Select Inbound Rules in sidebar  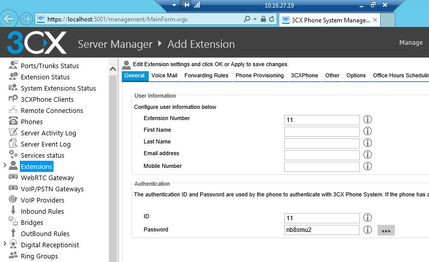click(42, 211)
